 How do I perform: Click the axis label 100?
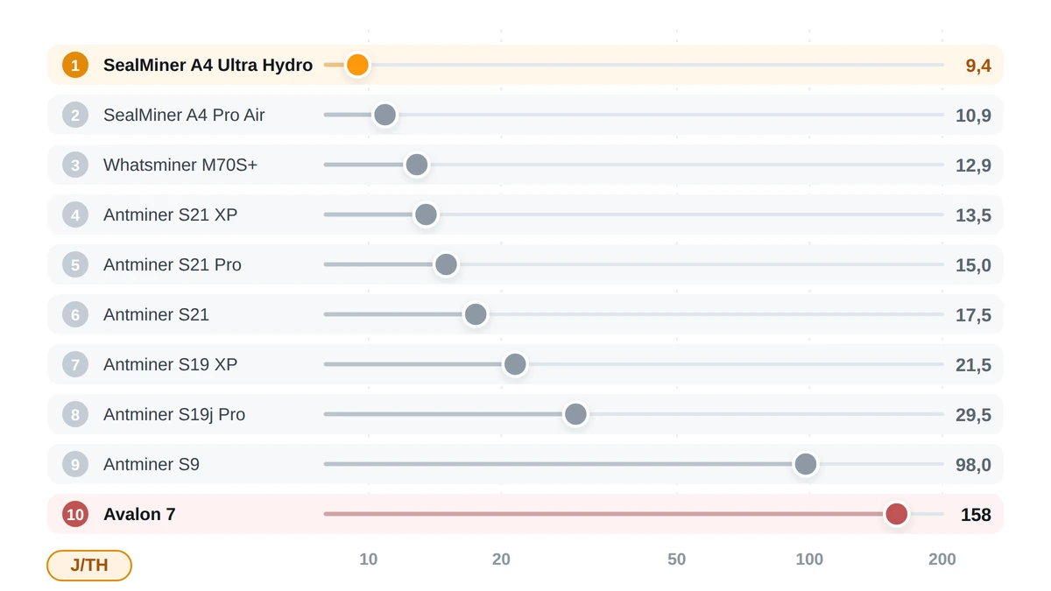click(809, 559)
